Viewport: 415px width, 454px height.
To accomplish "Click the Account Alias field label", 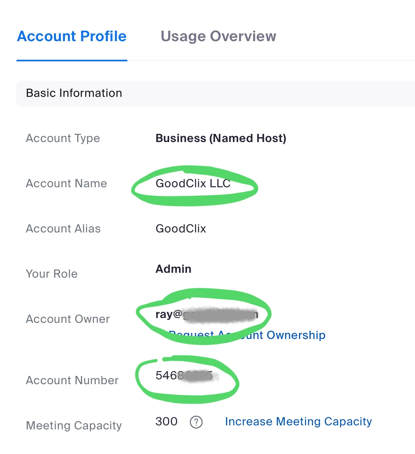I will [63, 229].
